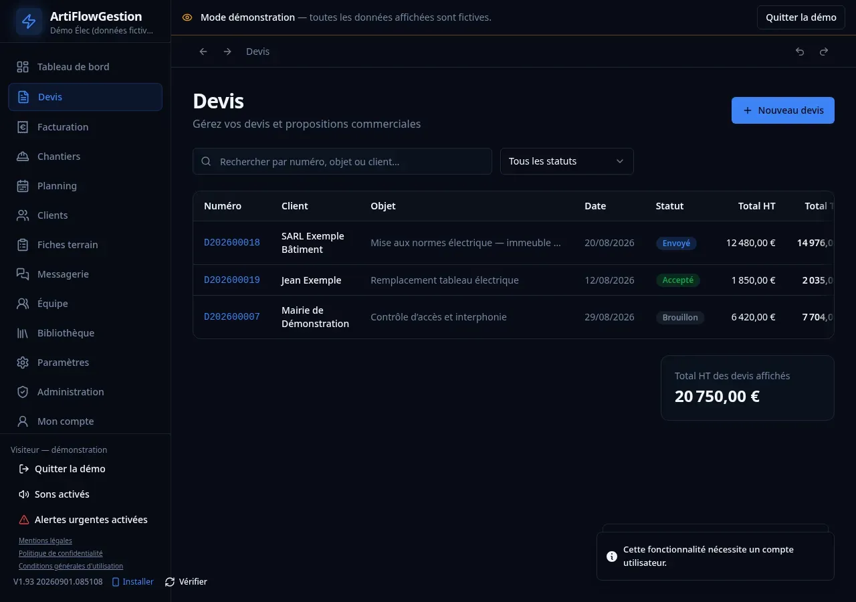856x602 pixels.
Task: Click the Envoyé status badge
Action: (676, 243)
